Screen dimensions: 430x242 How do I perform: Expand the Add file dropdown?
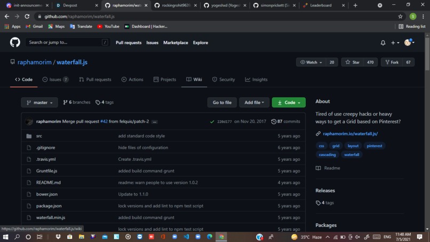point(254,103)
